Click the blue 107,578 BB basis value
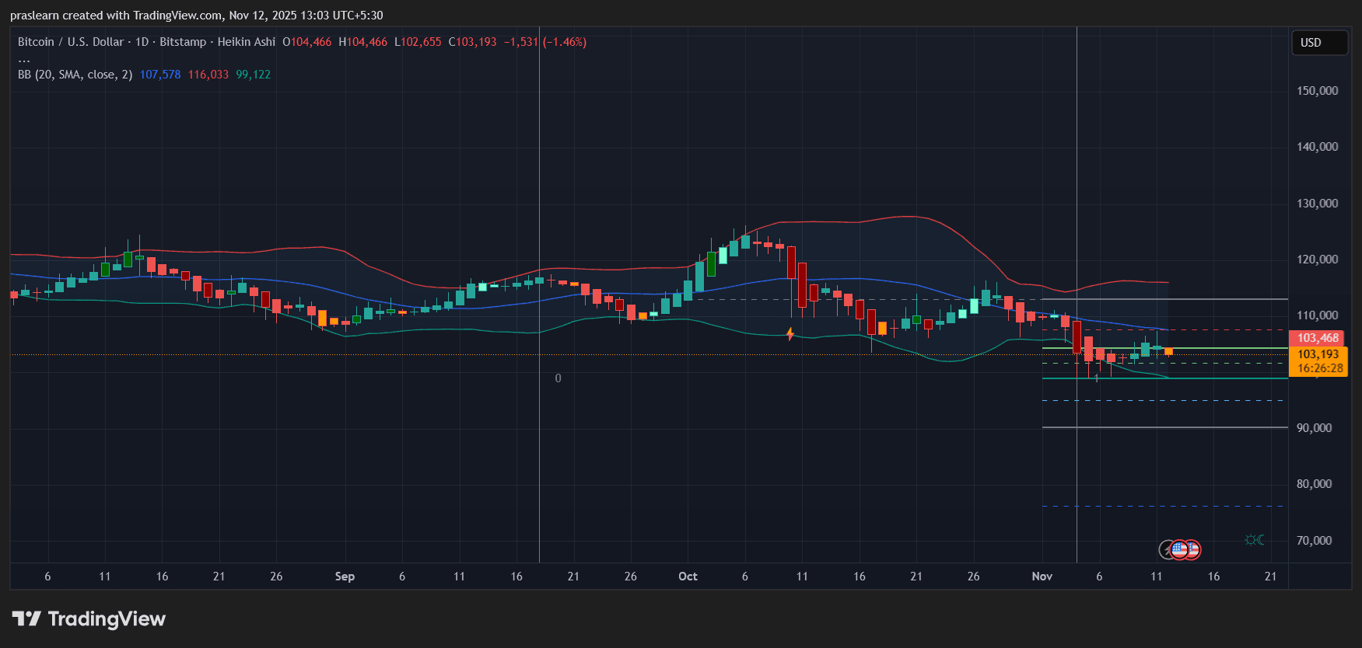1362x648 pixels. click(x=160, y=75)
